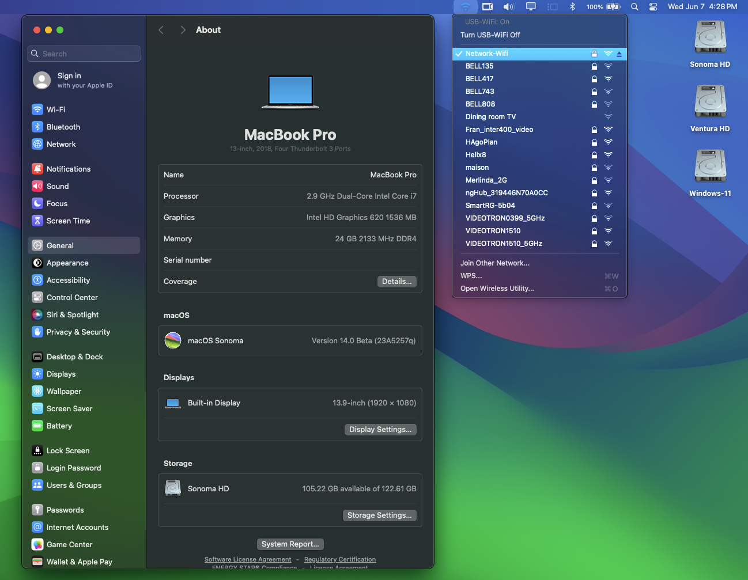The height and width of the screenshot is (580, 748).
Task: Click the volume icon in menu bar
Action: click(x=508, y=7)
